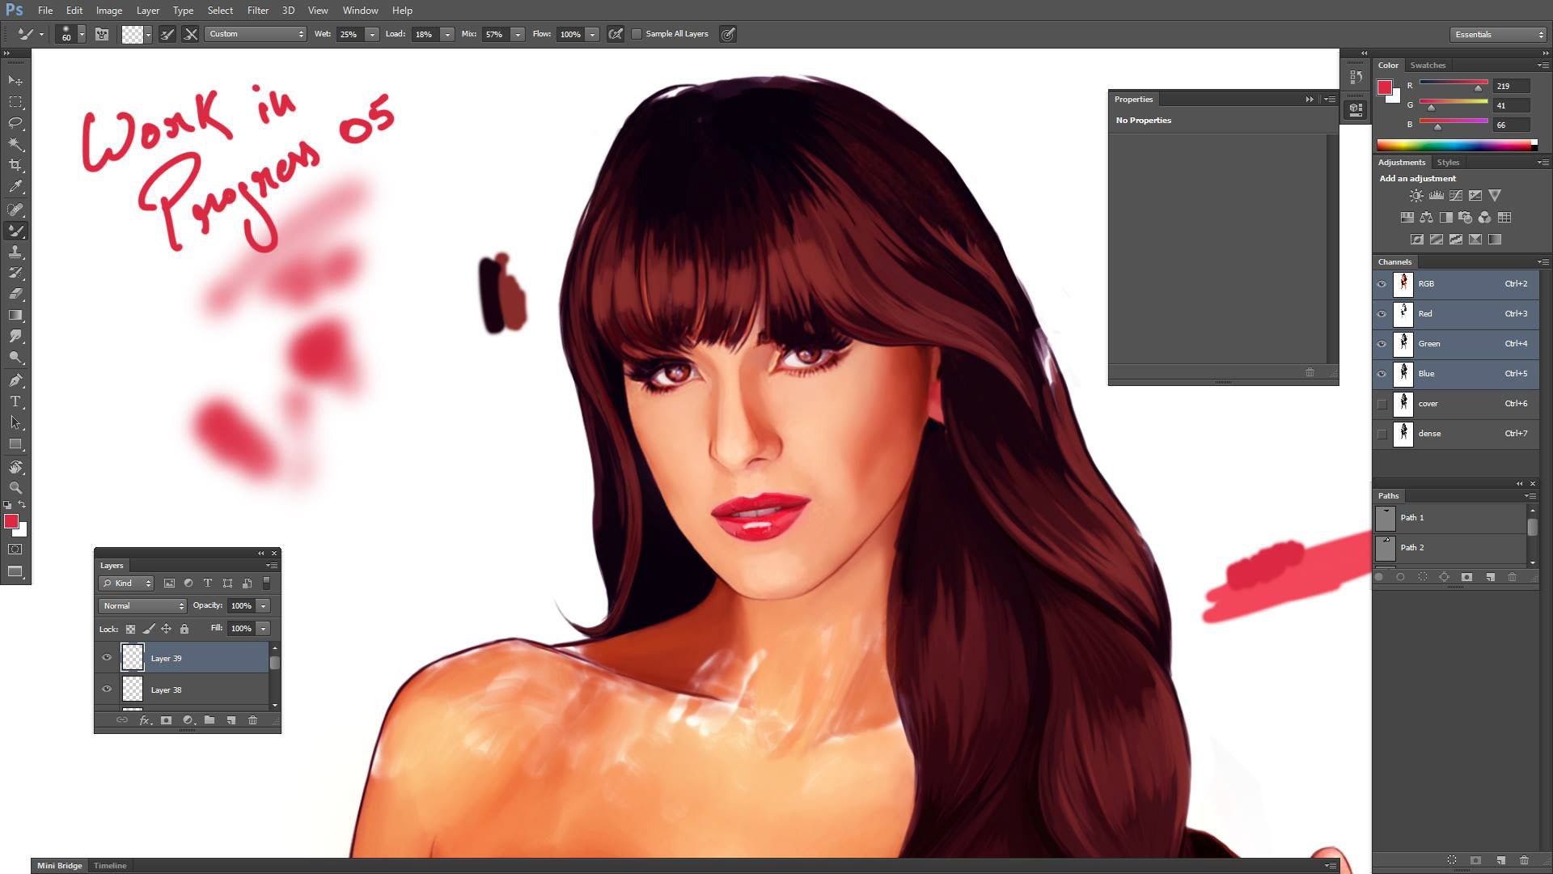Create new layer in Layers panel
Image resolution: width=1553 pixels, height=874 pixels.
231,720
